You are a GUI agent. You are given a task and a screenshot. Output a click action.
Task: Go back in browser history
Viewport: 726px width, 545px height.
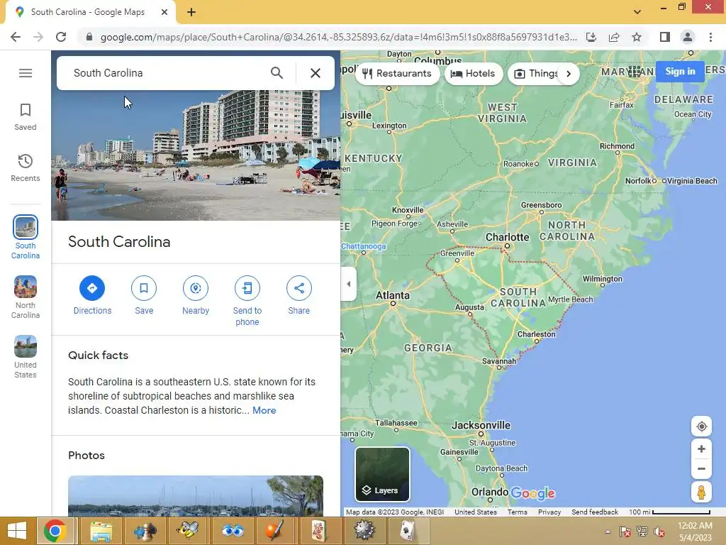tap(16, 37)
